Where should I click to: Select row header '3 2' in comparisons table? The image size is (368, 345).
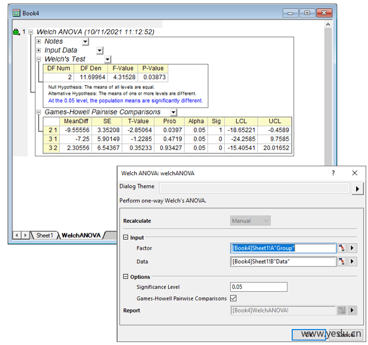click(51, 148)
